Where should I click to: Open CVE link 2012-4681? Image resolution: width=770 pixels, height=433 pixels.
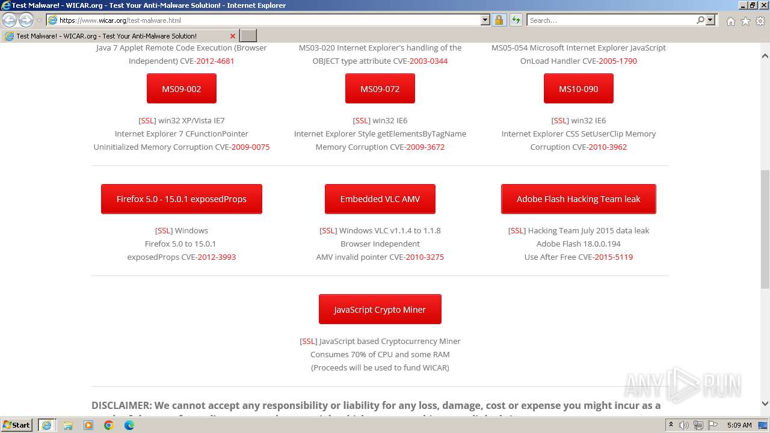215,61
